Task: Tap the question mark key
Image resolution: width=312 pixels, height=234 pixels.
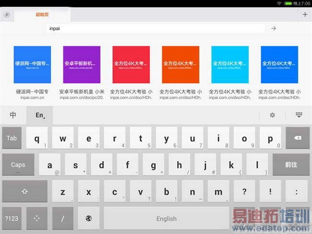Action: 244,191
